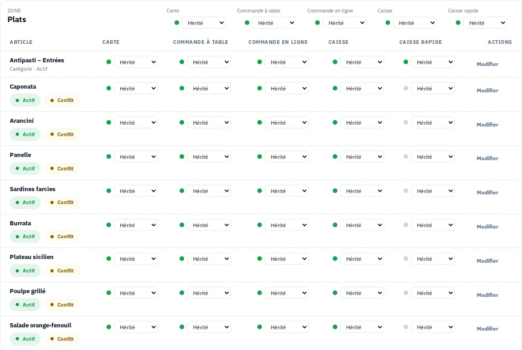This screenshot has width=522, height=350.
Task: Click Modifier link for Poulpe grillé
Action: pos(487,295)
